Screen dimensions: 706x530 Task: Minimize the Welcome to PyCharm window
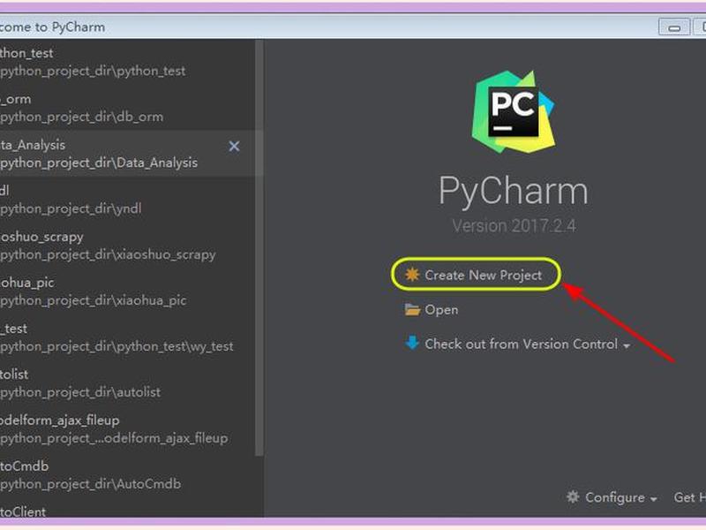point(674,27)
